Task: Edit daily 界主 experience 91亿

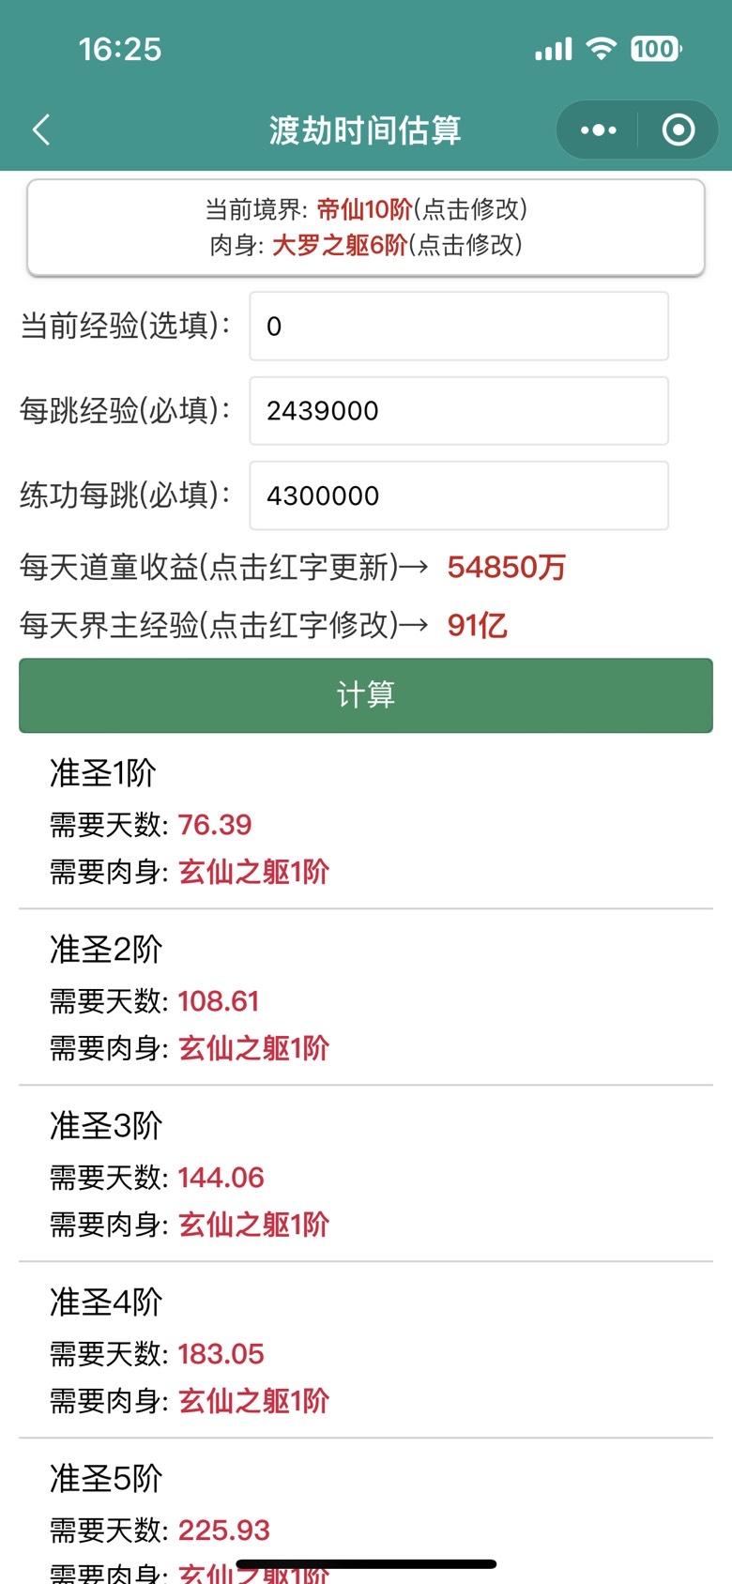Action: (478, 625)
